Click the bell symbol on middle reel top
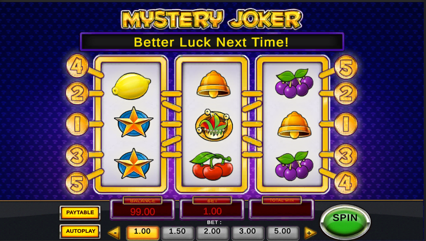The width and height of the screenshot is (426, 241). coord(214,84)
